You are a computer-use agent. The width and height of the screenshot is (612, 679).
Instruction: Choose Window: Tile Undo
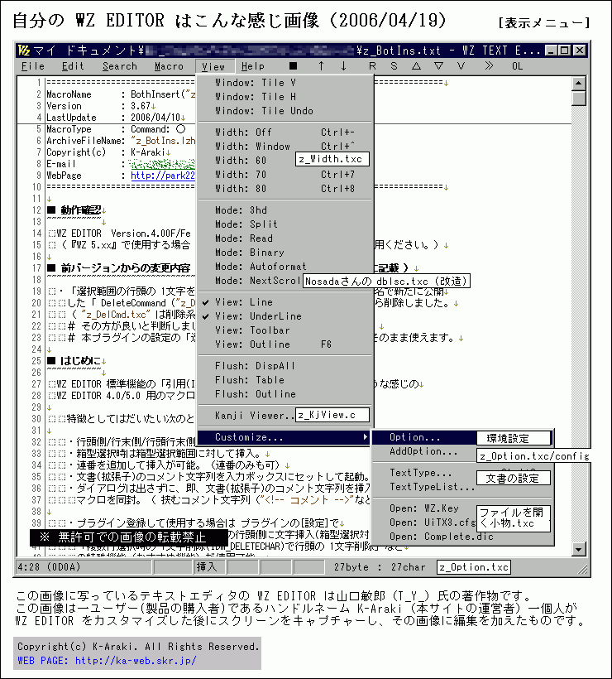pos(285,111)
